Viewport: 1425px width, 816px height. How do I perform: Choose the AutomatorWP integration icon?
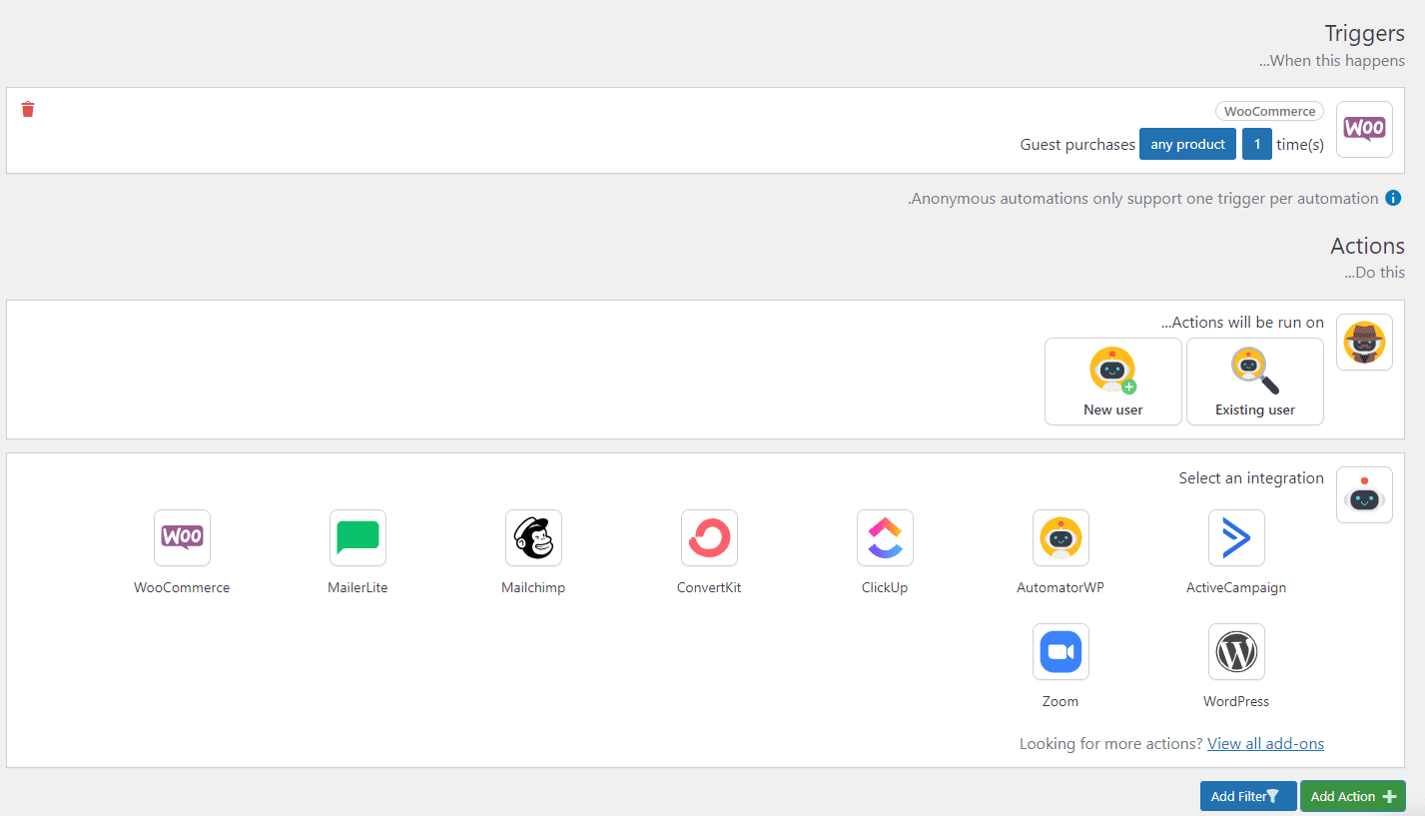[1061, 538]
